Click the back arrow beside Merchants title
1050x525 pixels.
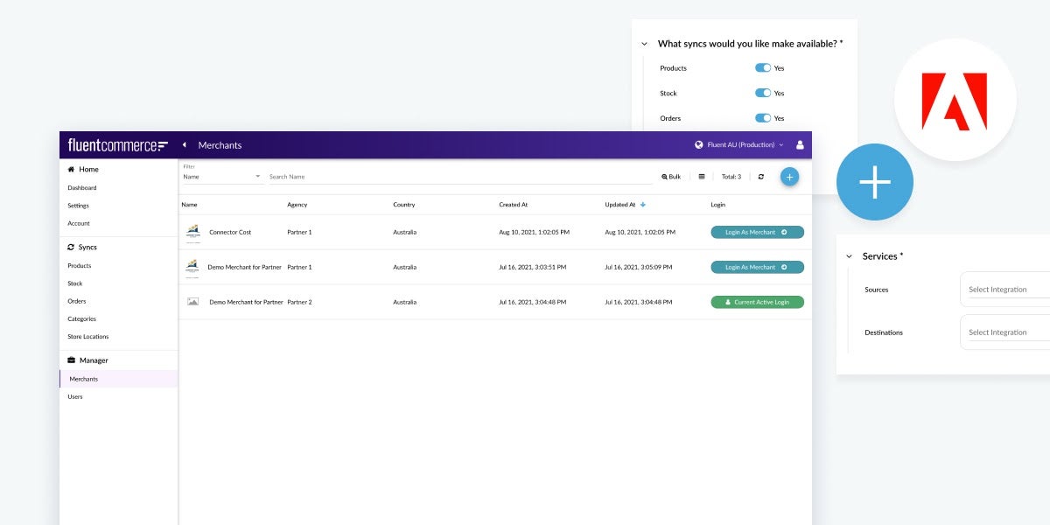[x=185, y=145]
